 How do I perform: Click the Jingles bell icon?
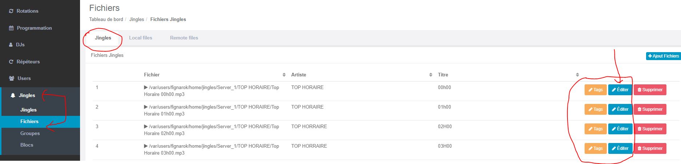pyautogui.click(x=13, y=96)
